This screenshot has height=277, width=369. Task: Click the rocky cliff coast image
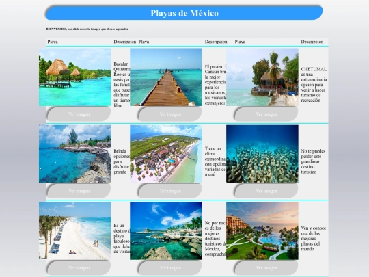pos(75,154)
